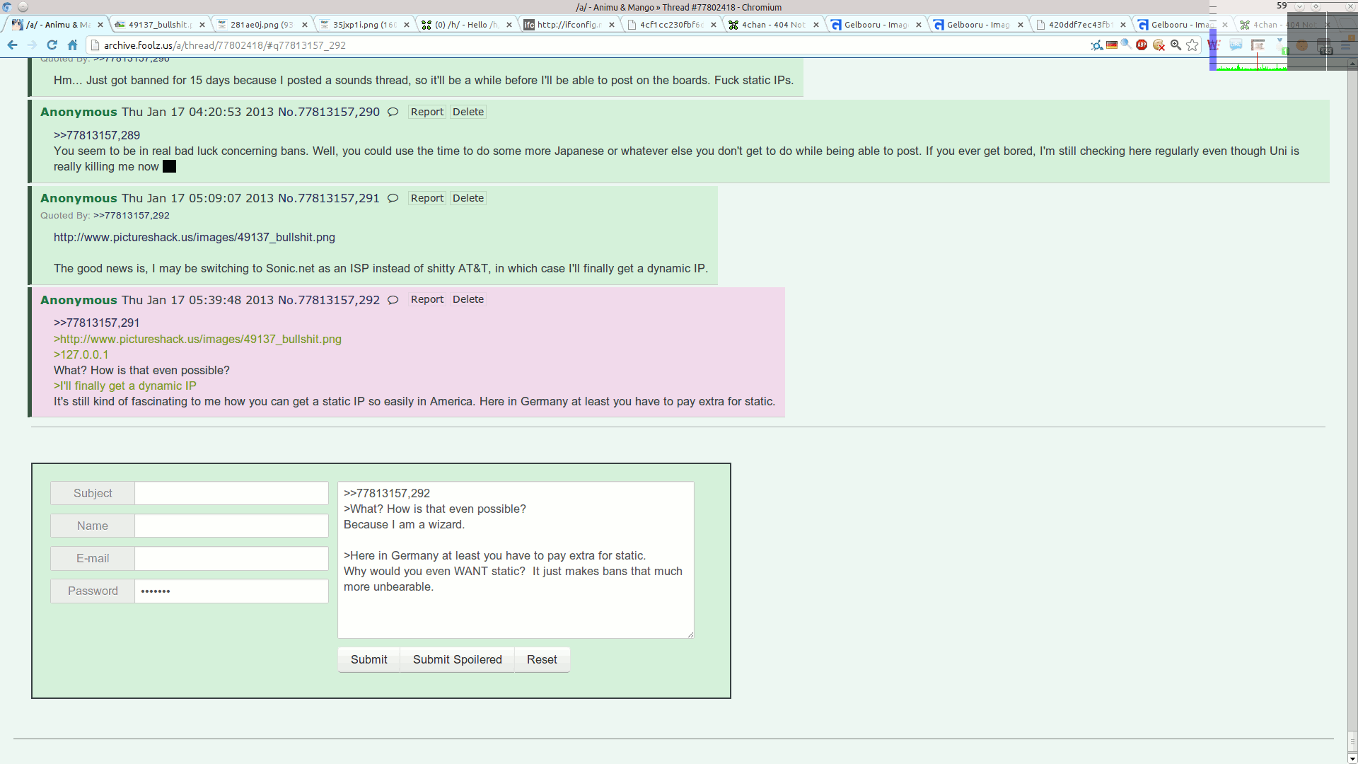This screenshot has width=1358, height=764.
Task: Go to the browser home page icon
Action: click(x=72, y=45)
